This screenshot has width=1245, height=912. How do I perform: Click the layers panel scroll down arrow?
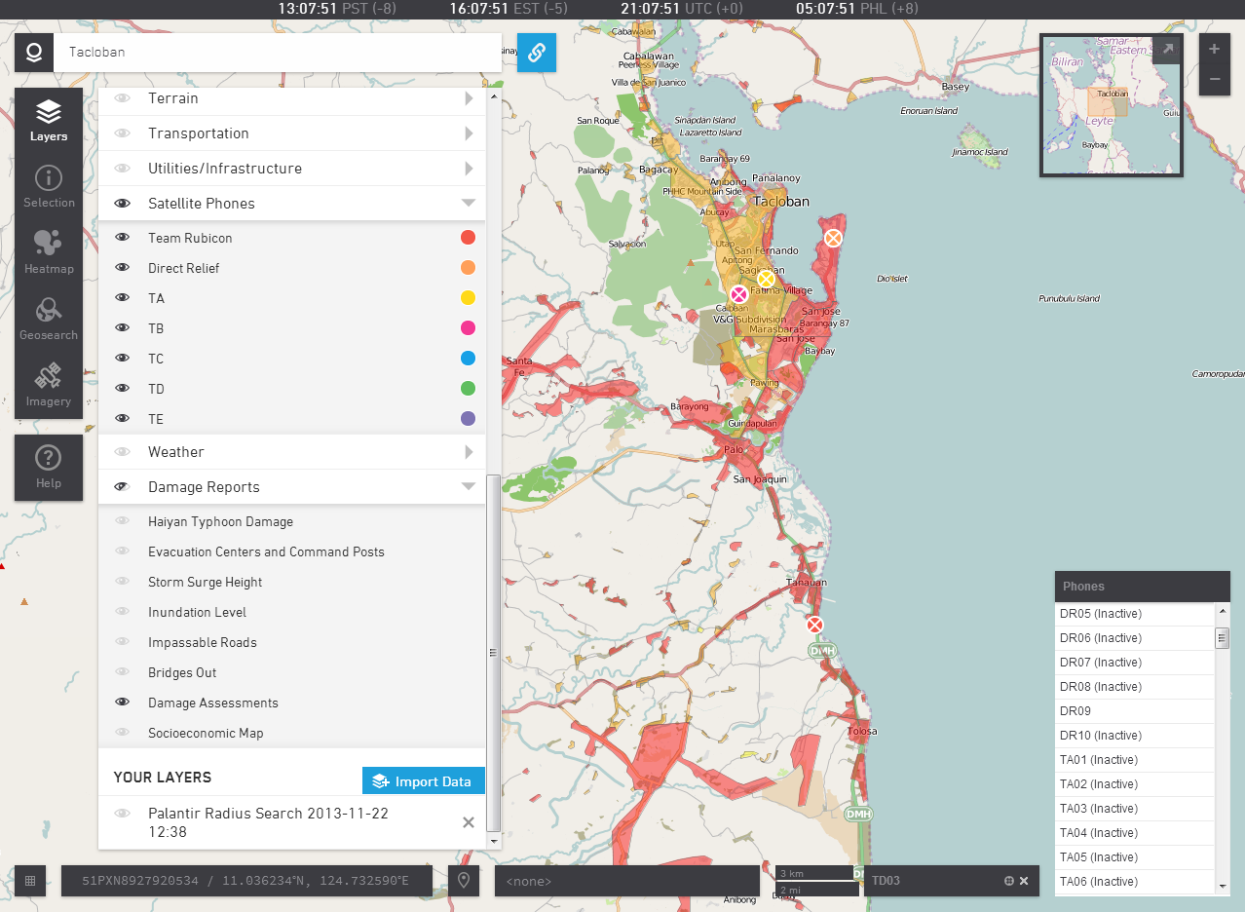point(493,840)
